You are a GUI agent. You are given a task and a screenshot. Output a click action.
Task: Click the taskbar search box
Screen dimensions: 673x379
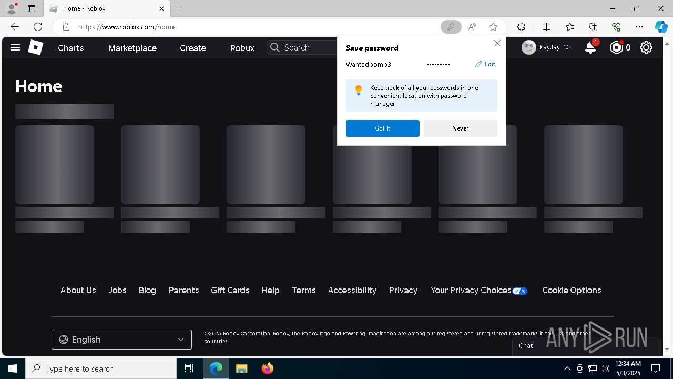101,368
